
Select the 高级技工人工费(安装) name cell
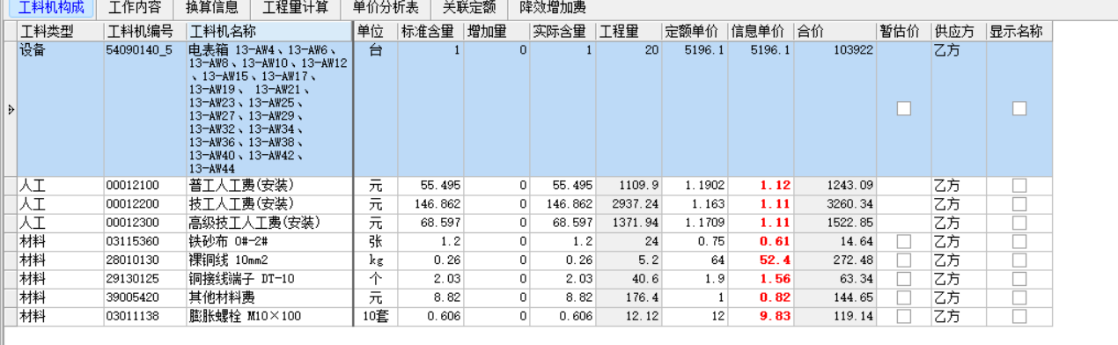tap(269, 223)
